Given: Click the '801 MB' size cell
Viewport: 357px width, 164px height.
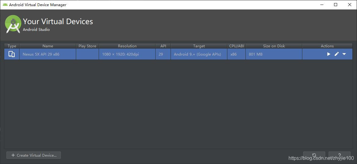Looking at the screenshot, I should tap(274, 54).
